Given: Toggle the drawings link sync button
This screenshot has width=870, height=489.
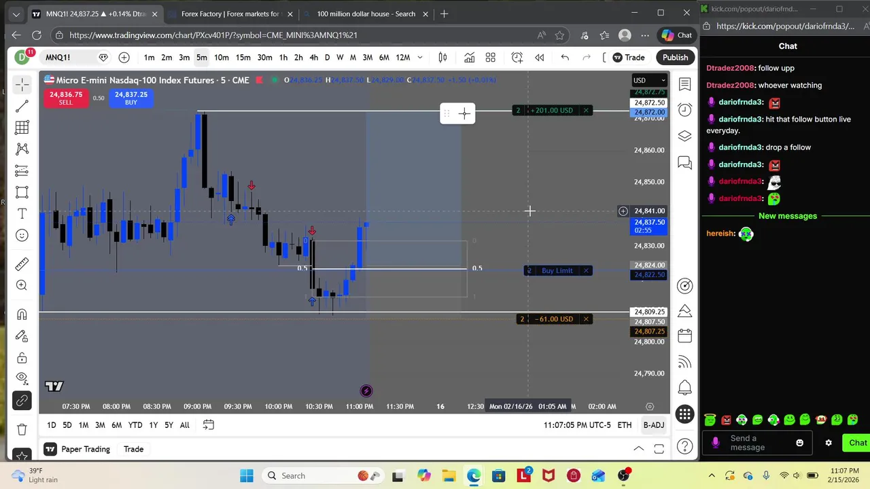Looking at the screenshot, I should [x=22, y=401].
